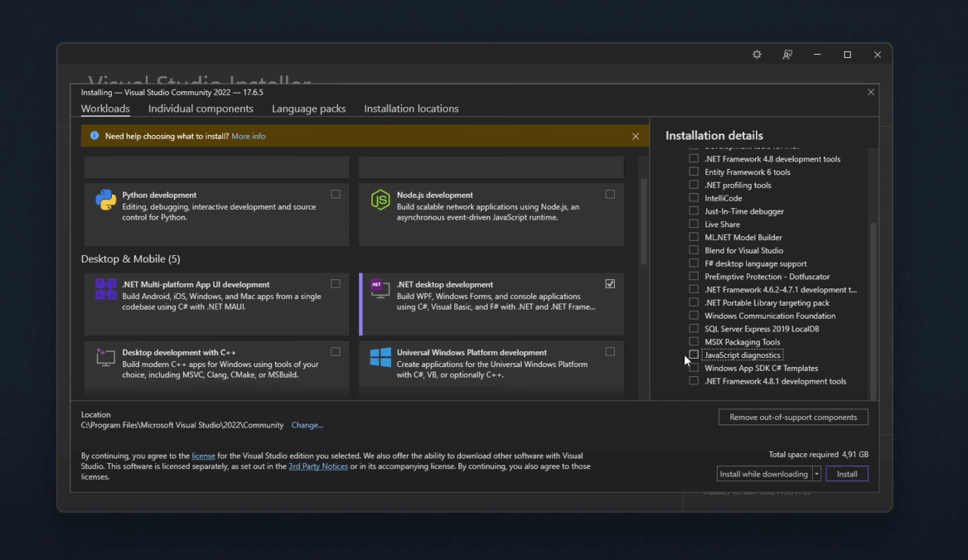This screenshot has width=968, height=560.
Task: Switch to Individual components tab
Action: click(x=201, y=109)
